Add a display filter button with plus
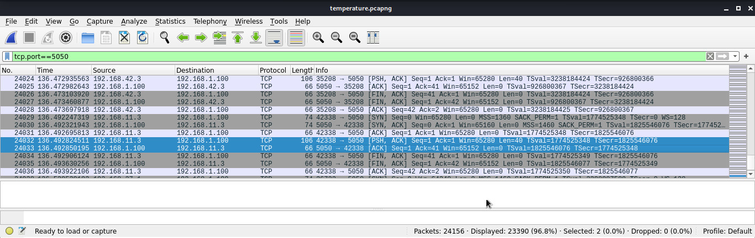 point(746,56)
